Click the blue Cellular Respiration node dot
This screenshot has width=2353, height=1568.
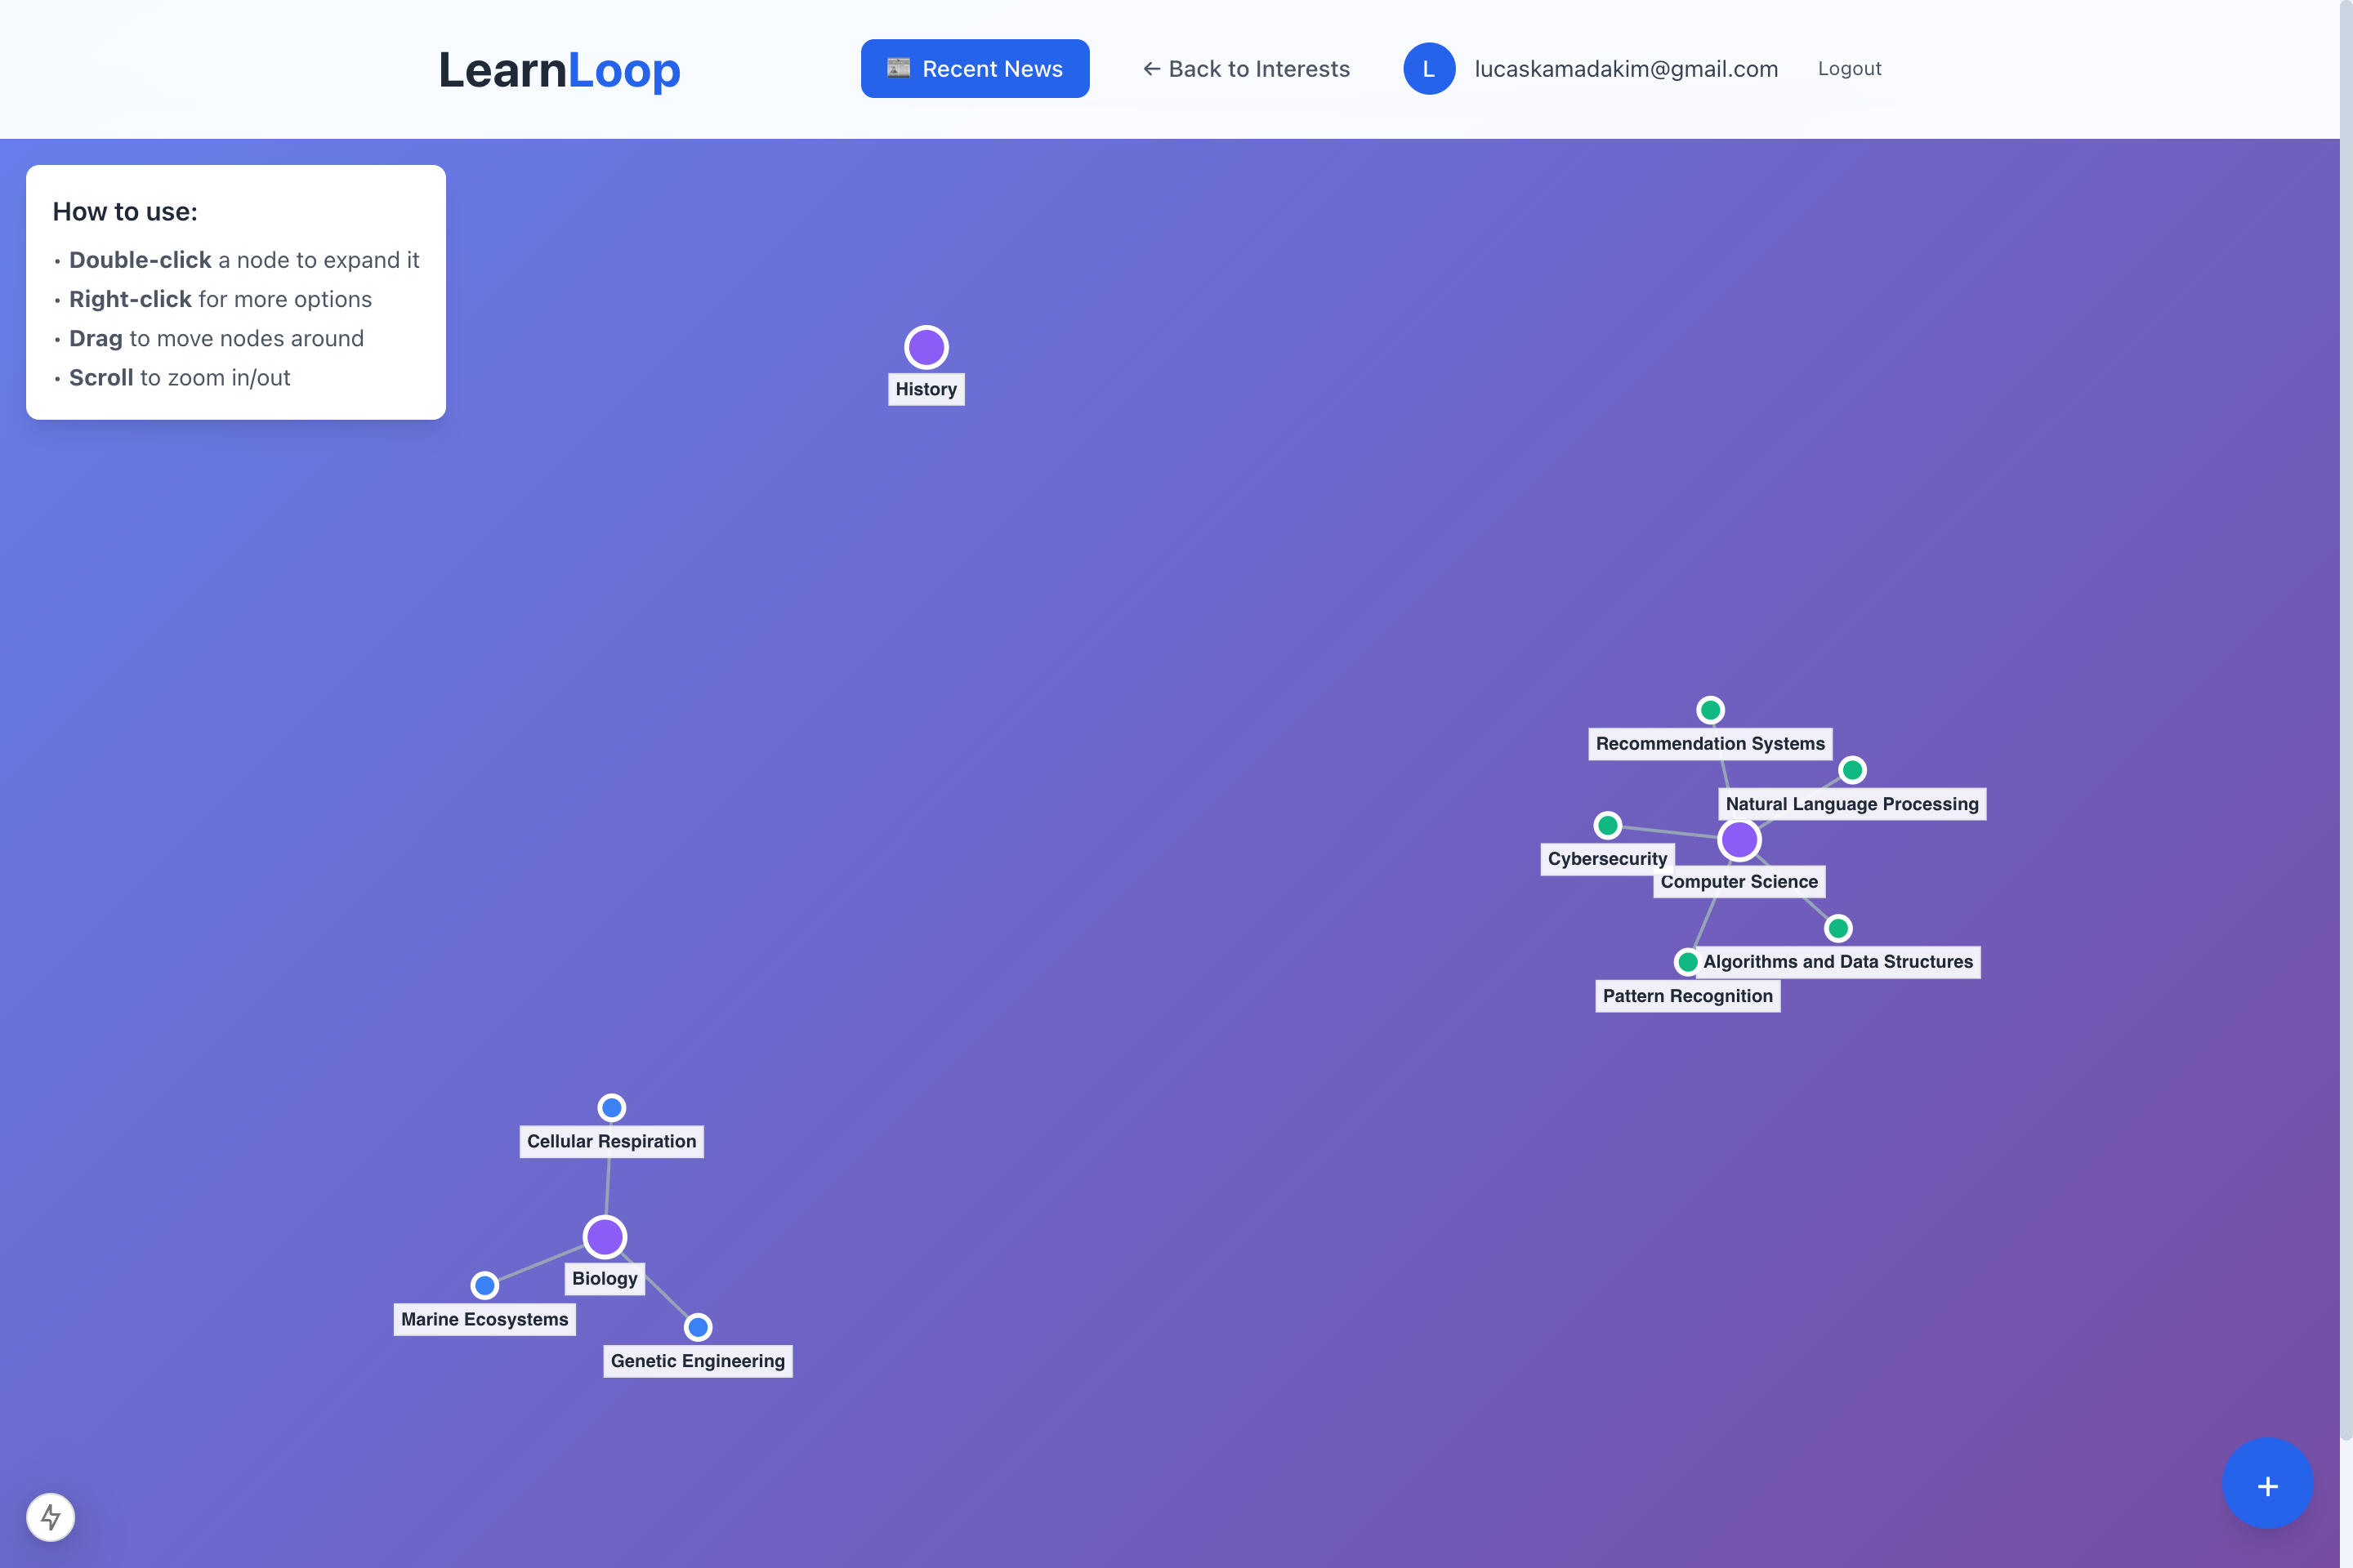pyautogui.click(x=611, y=1107)
